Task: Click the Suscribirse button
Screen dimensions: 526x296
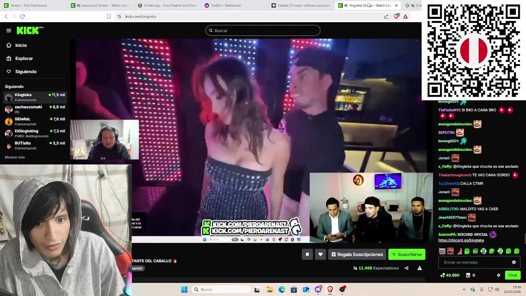Action: tap(407, 254)
